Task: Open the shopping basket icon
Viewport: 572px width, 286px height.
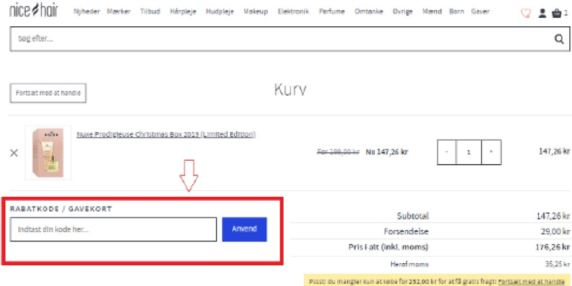Action: click(557, 13)
